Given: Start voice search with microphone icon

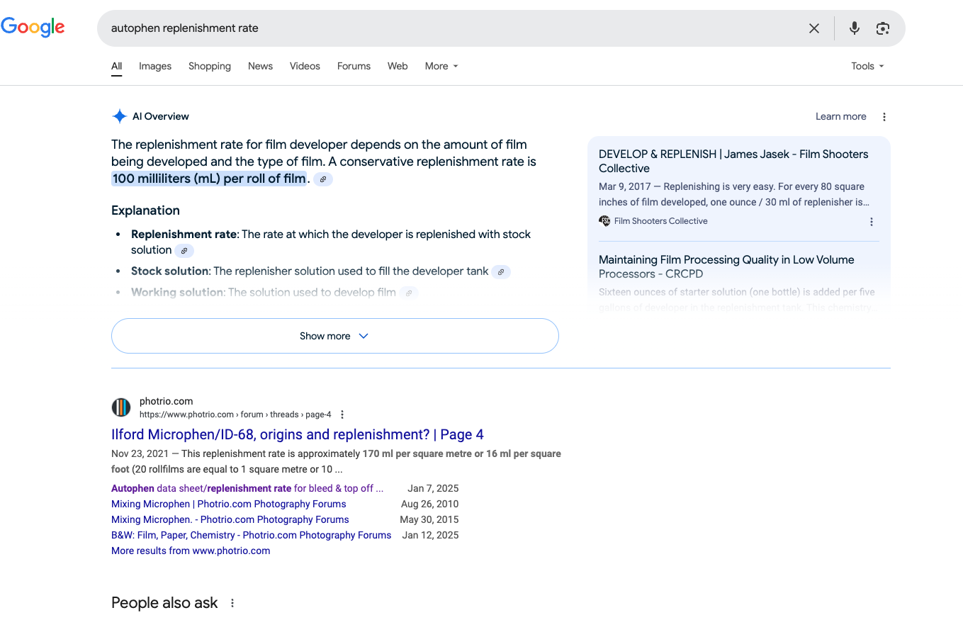Looking at the screenshot, I should tap(855, 28).
